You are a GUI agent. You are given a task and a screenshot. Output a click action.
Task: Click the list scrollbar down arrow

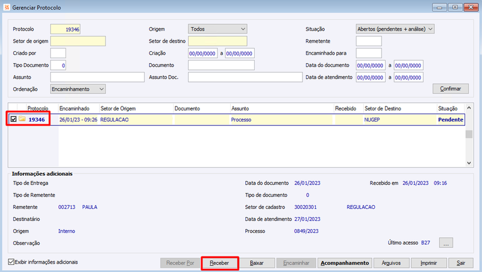click(x=469, y=163)
